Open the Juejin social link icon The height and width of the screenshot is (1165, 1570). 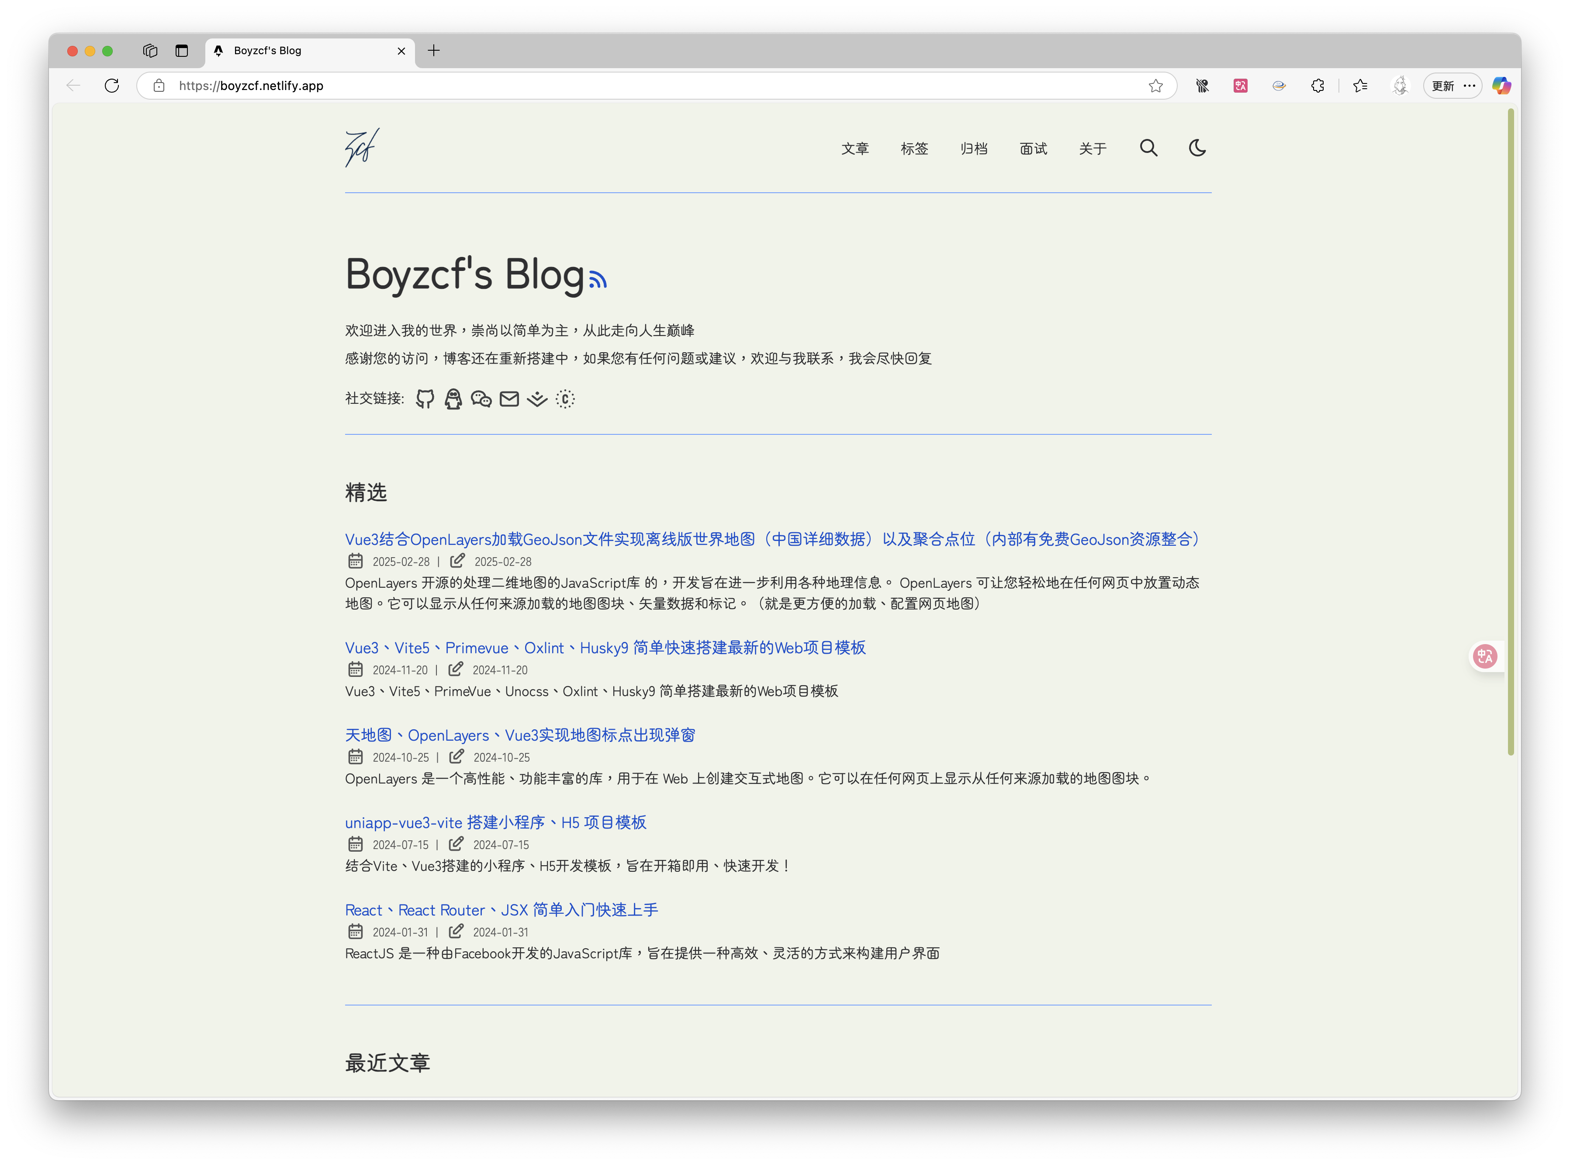click(537, 399)
